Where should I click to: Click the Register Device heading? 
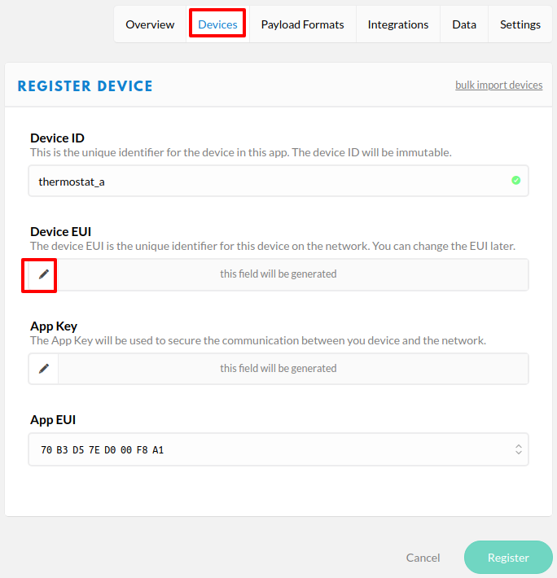coord(85,86)
